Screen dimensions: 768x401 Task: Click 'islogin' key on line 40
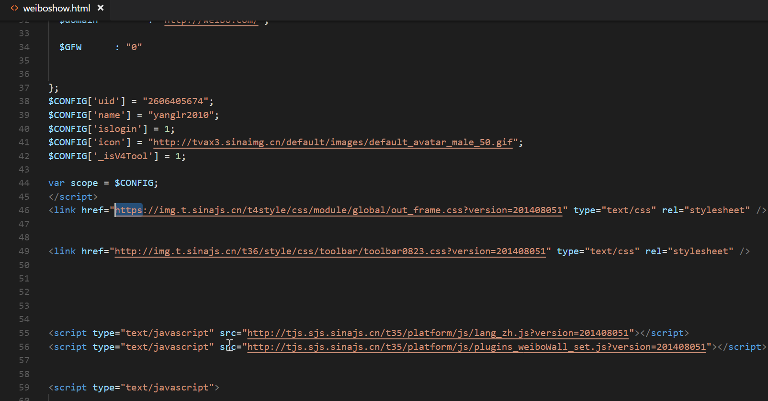tap(120, 129)
